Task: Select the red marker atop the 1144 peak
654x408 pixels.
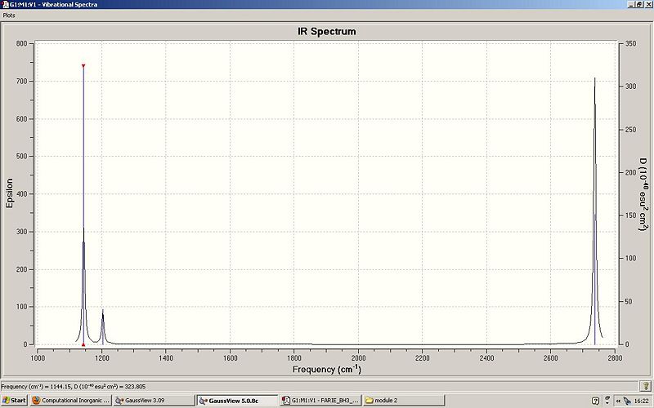Action: point(83,66)
